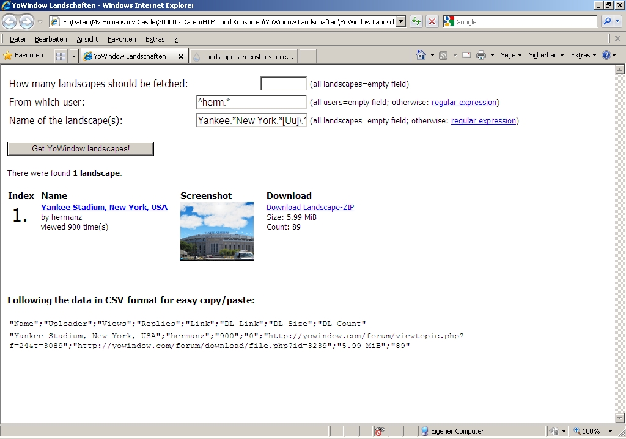Open Quick Tabs view icon
Screen dimensions: 626x439
(61, 55)
